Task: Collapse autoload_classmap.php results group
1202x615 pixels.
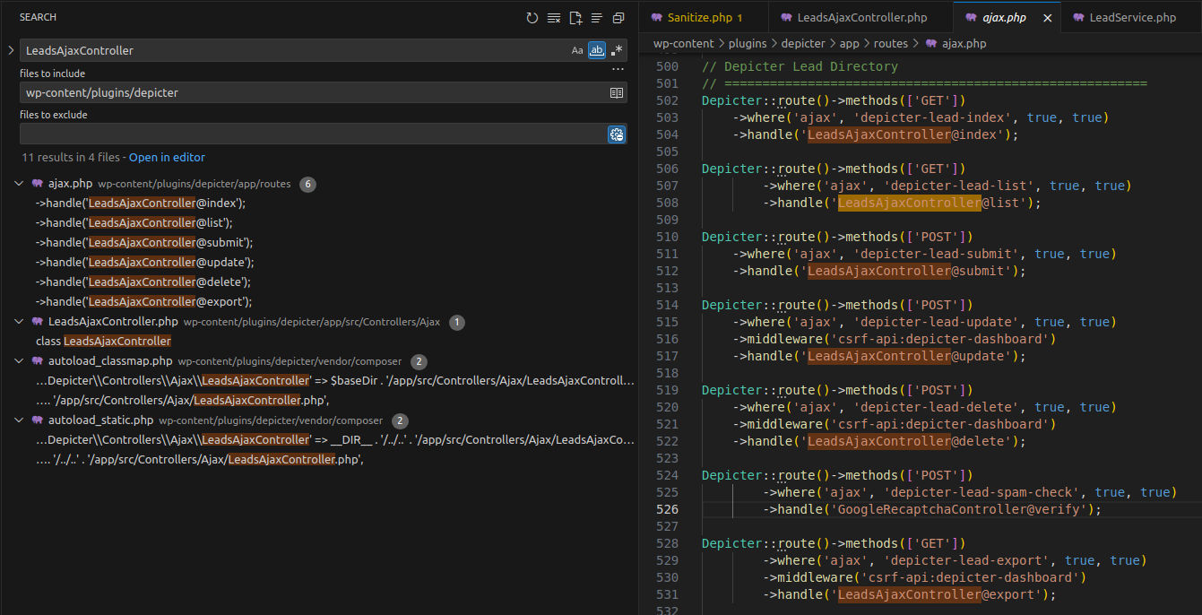Action: point(20,361)
